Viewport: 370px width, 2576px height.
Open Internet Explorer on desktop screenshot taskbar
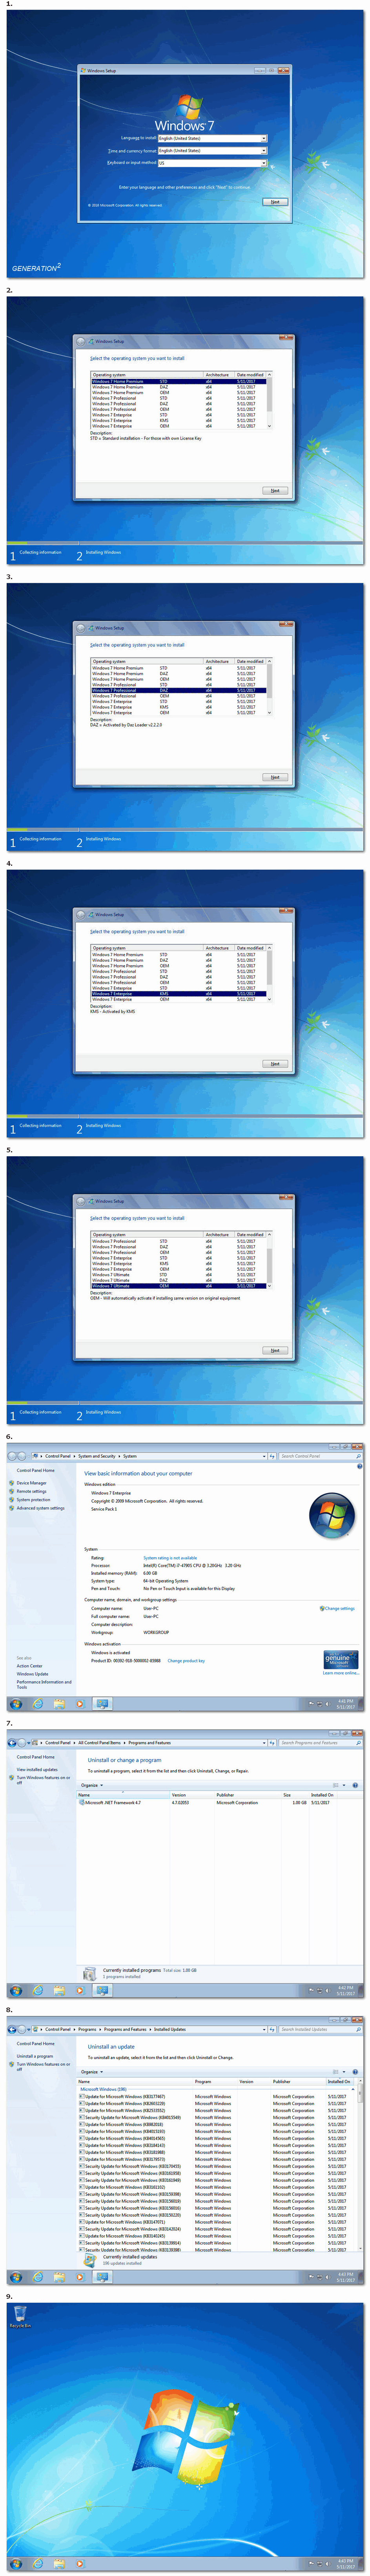point(38,2563)
